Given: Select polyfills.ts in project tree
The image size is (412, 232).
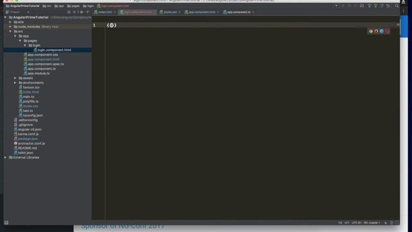Looking at the screenshot, I should 28,101.
